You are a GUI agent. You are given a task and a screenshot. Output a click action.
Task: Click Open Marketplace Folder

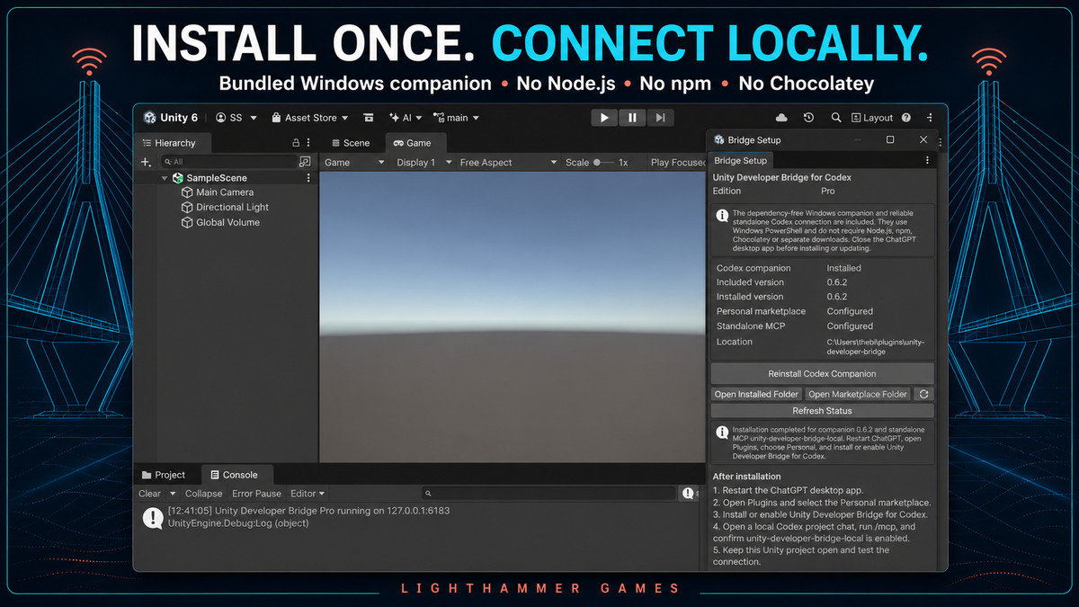tap(857, 394)
